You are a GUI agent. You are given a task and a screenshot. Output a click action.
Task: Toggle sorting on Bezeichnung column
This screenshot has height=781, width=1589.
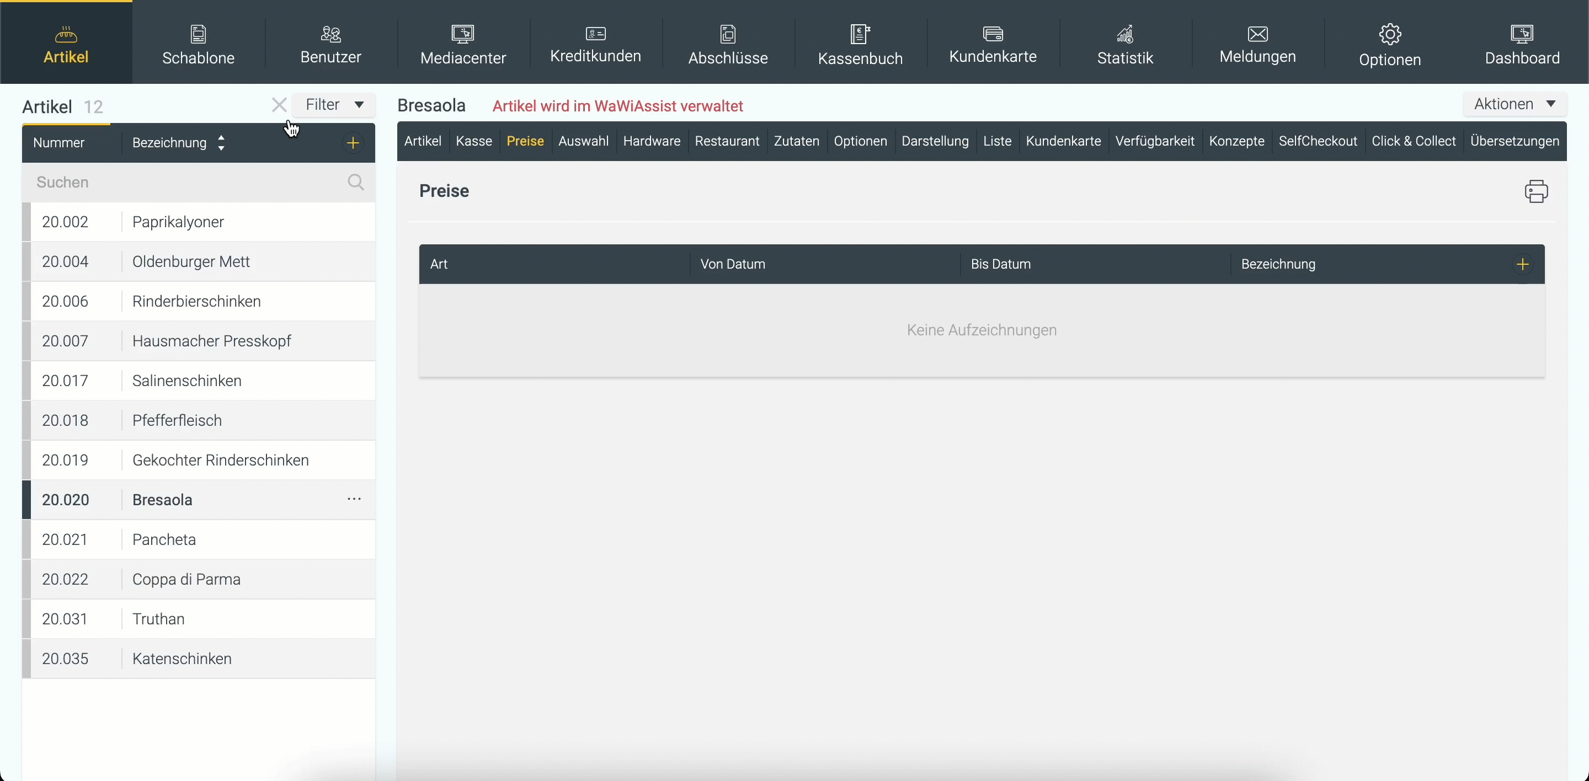point(221,143)
